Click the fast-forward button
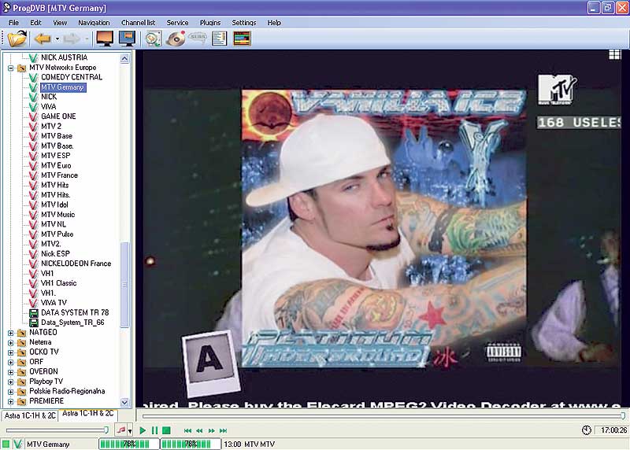Image resolution: width=630 pixels, height=450 pixels. tap(211, 431)
